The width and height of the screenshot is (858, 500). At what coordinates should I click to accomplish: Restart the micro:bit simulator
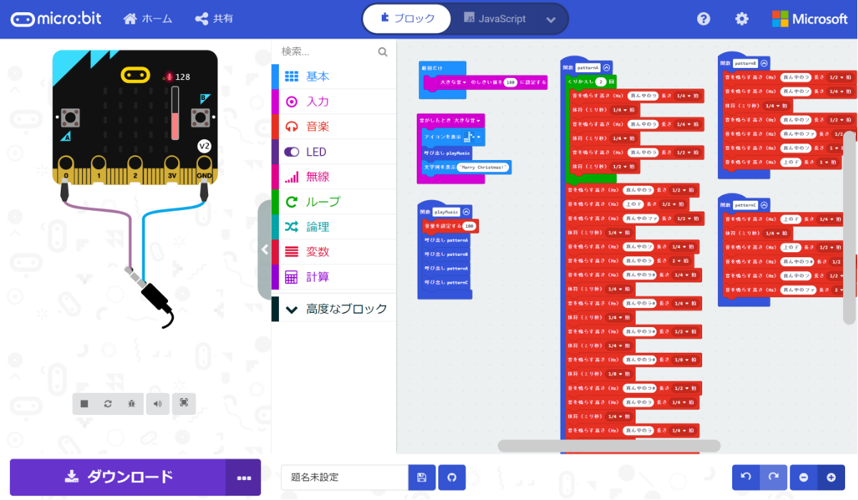pos(108,404)
